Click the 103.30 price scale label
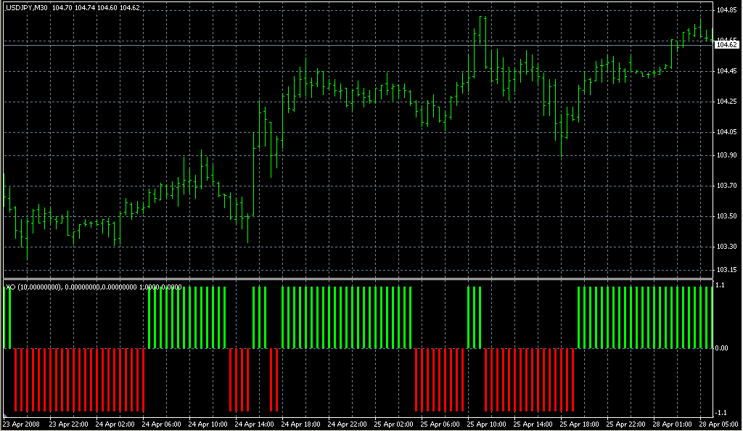 point(727,246)
